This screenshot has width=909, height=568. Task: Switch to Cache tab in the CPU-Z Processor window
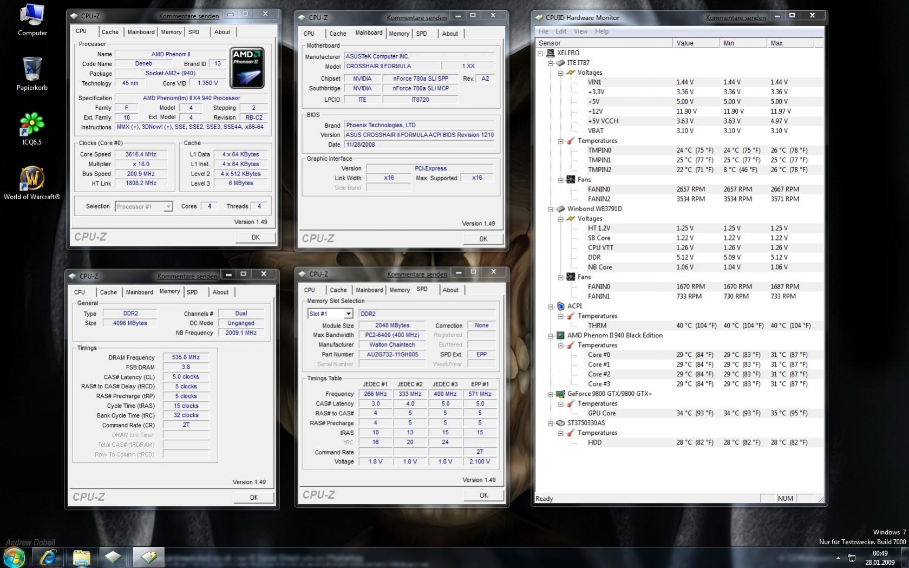tap(110, 32)
